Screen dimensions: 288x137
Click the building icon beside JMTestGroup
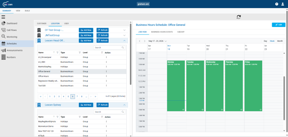39,35
